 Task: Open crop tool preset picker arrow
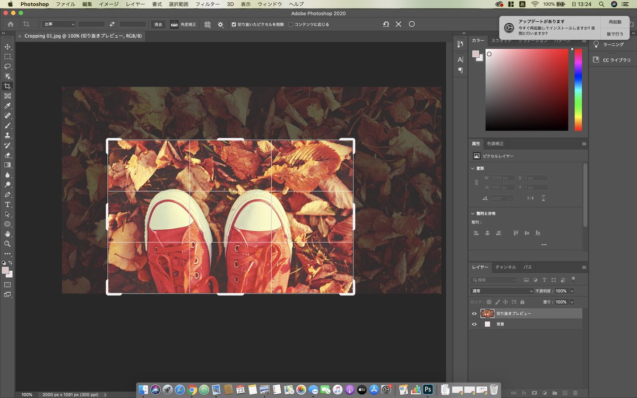(35, 24)
